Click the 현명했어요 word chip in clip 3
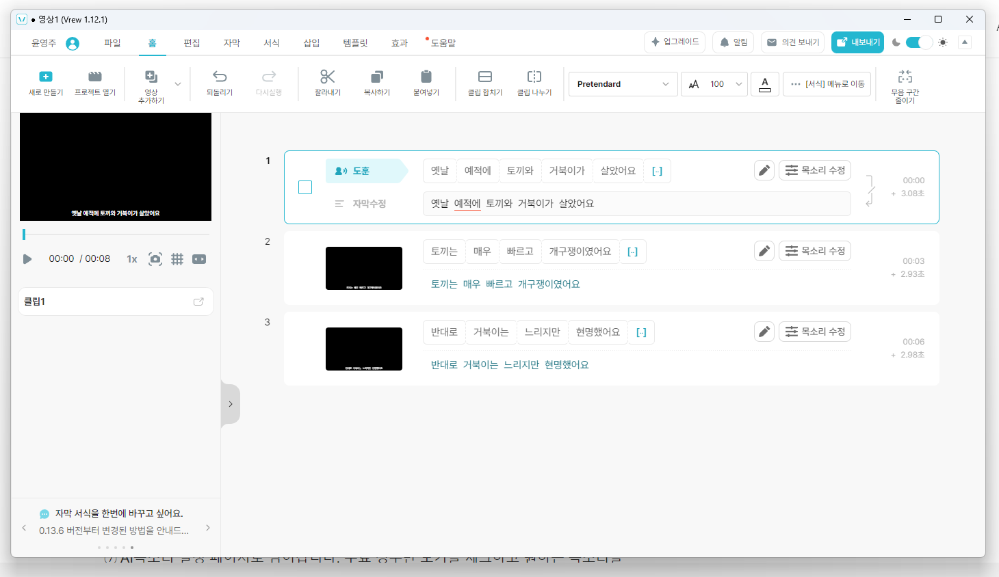 [598, 332]
